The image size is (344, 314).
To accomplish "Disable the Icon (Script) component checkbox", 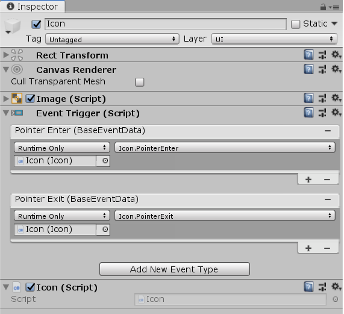I will 30,287.
